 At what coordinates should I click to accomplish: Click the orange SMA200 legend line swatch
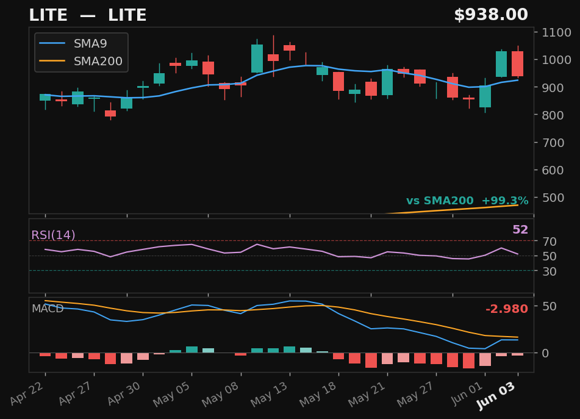tap(52, 61)
